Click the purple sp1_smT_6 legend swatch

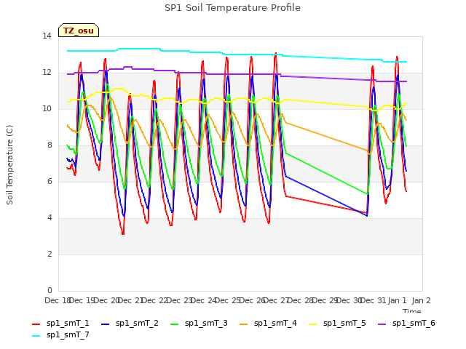coord(382,324)
